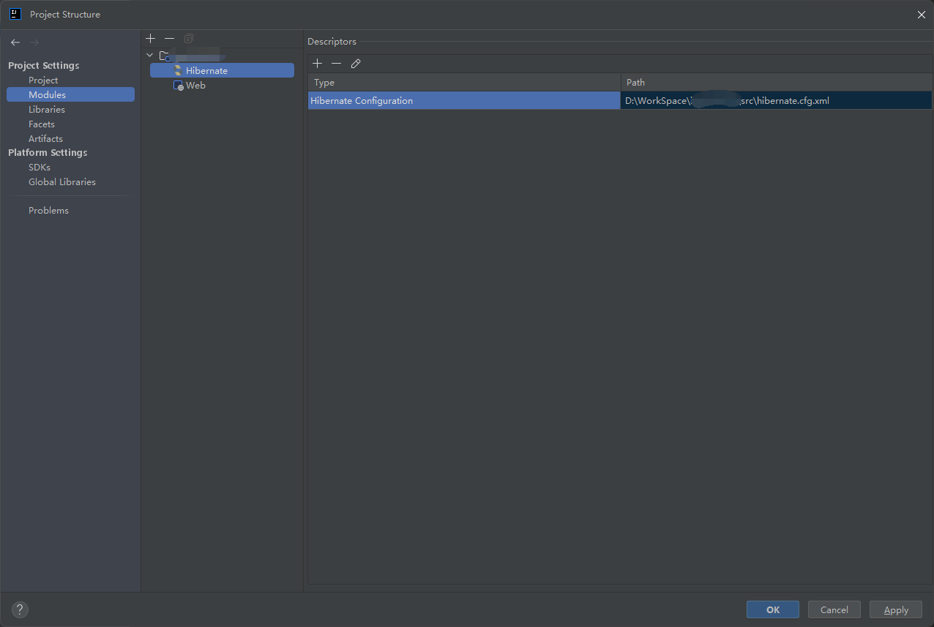Open the Project settings page

[x=43, y=80]
